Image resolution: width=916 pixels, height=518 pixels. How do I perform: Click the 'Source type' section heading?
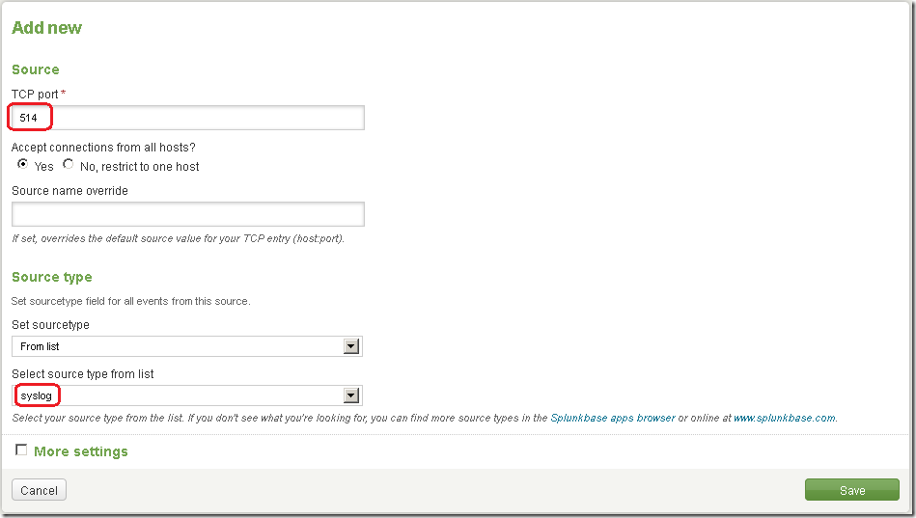pos(51,277)
